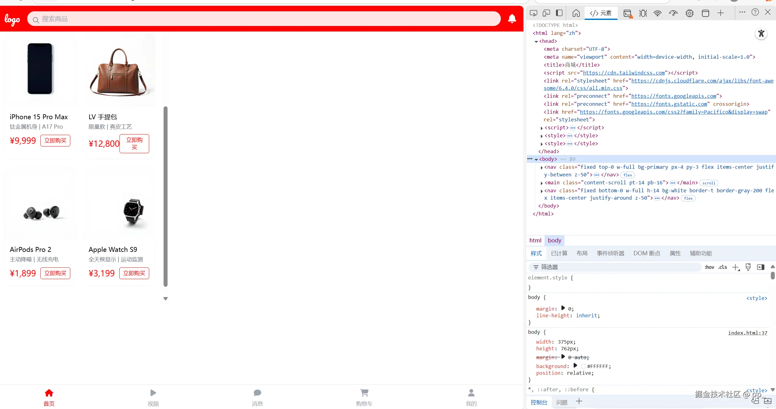Switch to the 已计算 tab
The height and width of the screenshot is (409, 776).
pyautogui.click(x=559, y=253)
